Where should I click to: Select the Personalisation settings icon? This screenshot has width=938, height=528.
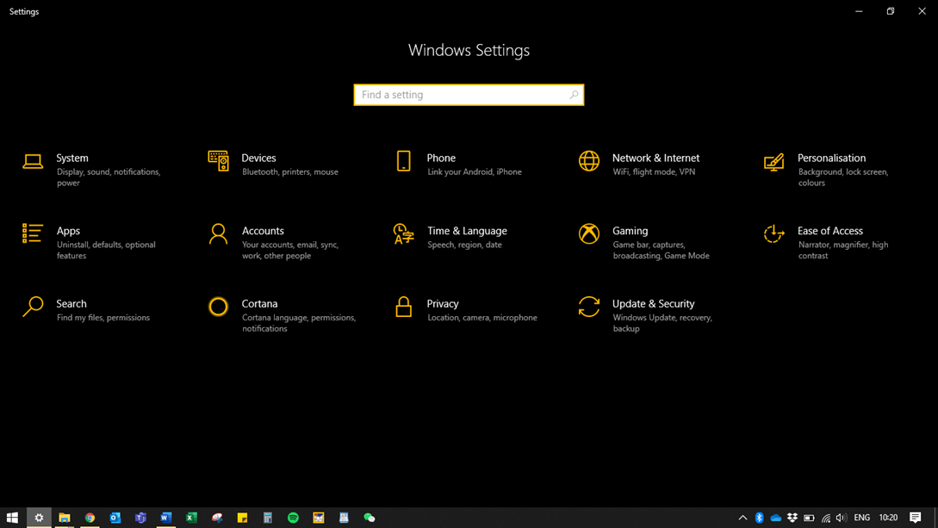point(774,161)
